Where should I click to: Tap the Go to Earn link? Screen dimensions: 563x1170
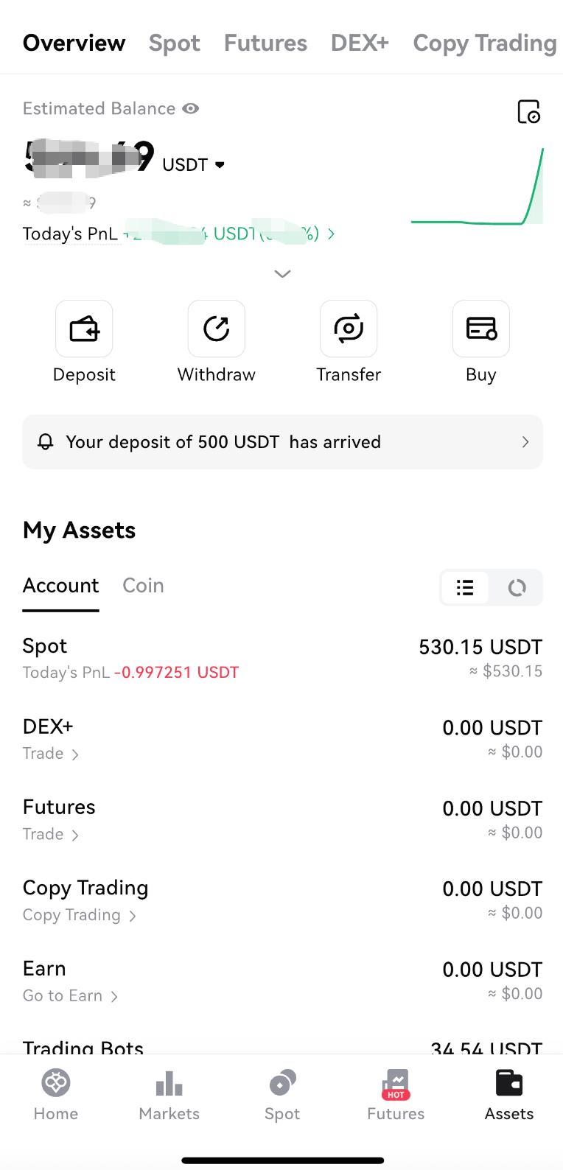point(70,995)
